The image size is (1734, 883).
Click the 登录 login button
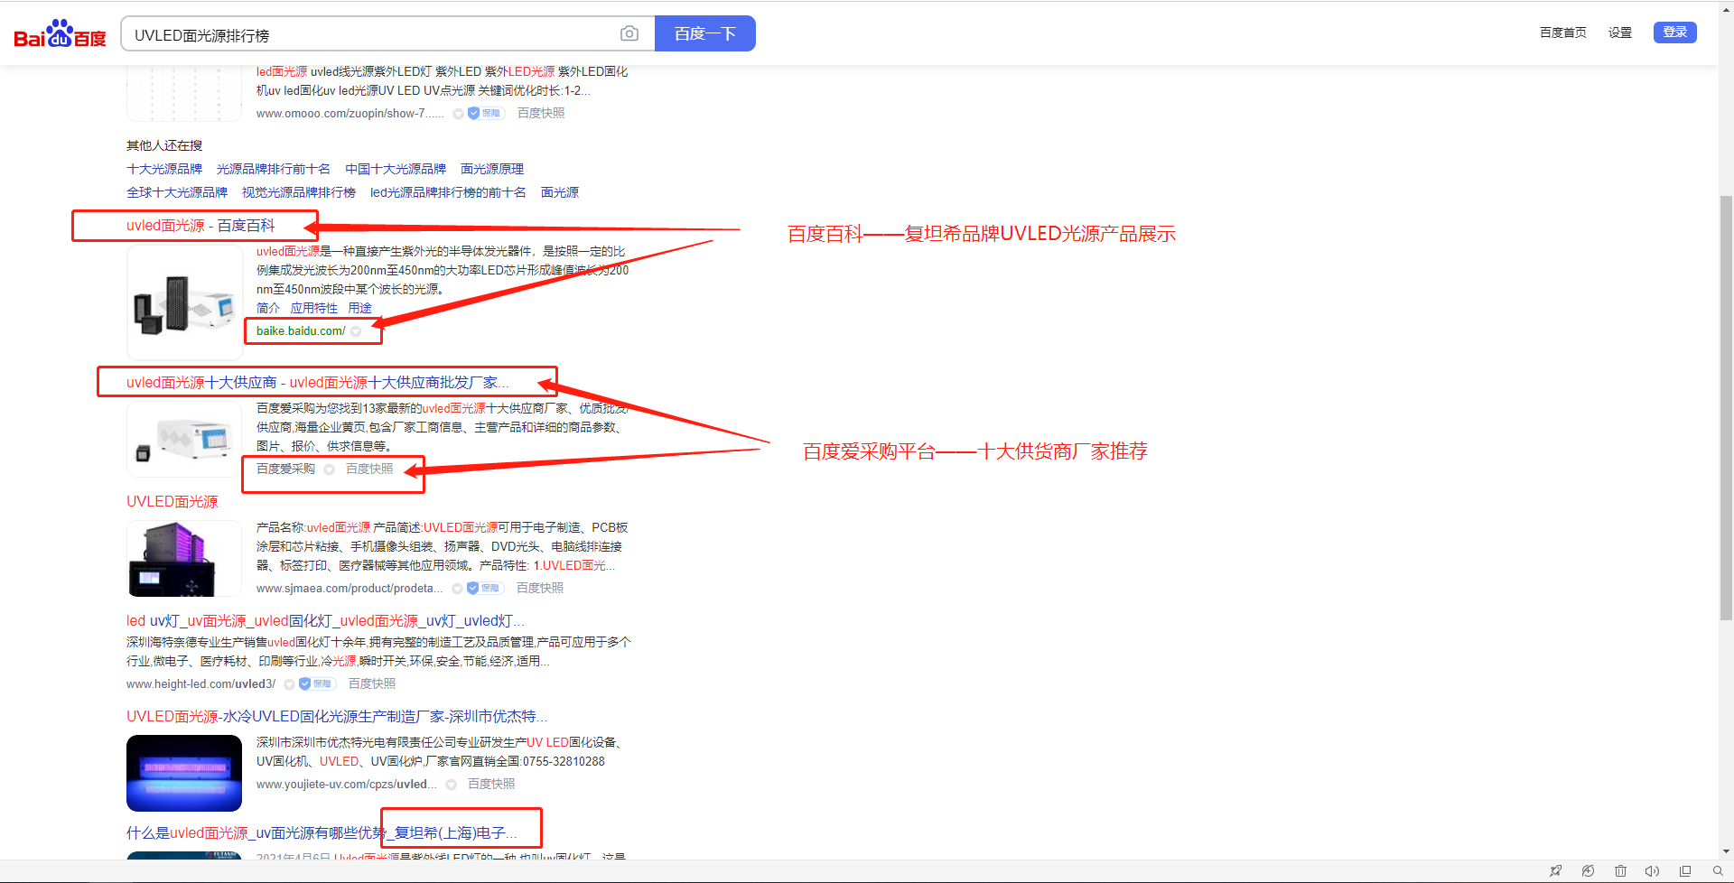(x=1675, y=32)
